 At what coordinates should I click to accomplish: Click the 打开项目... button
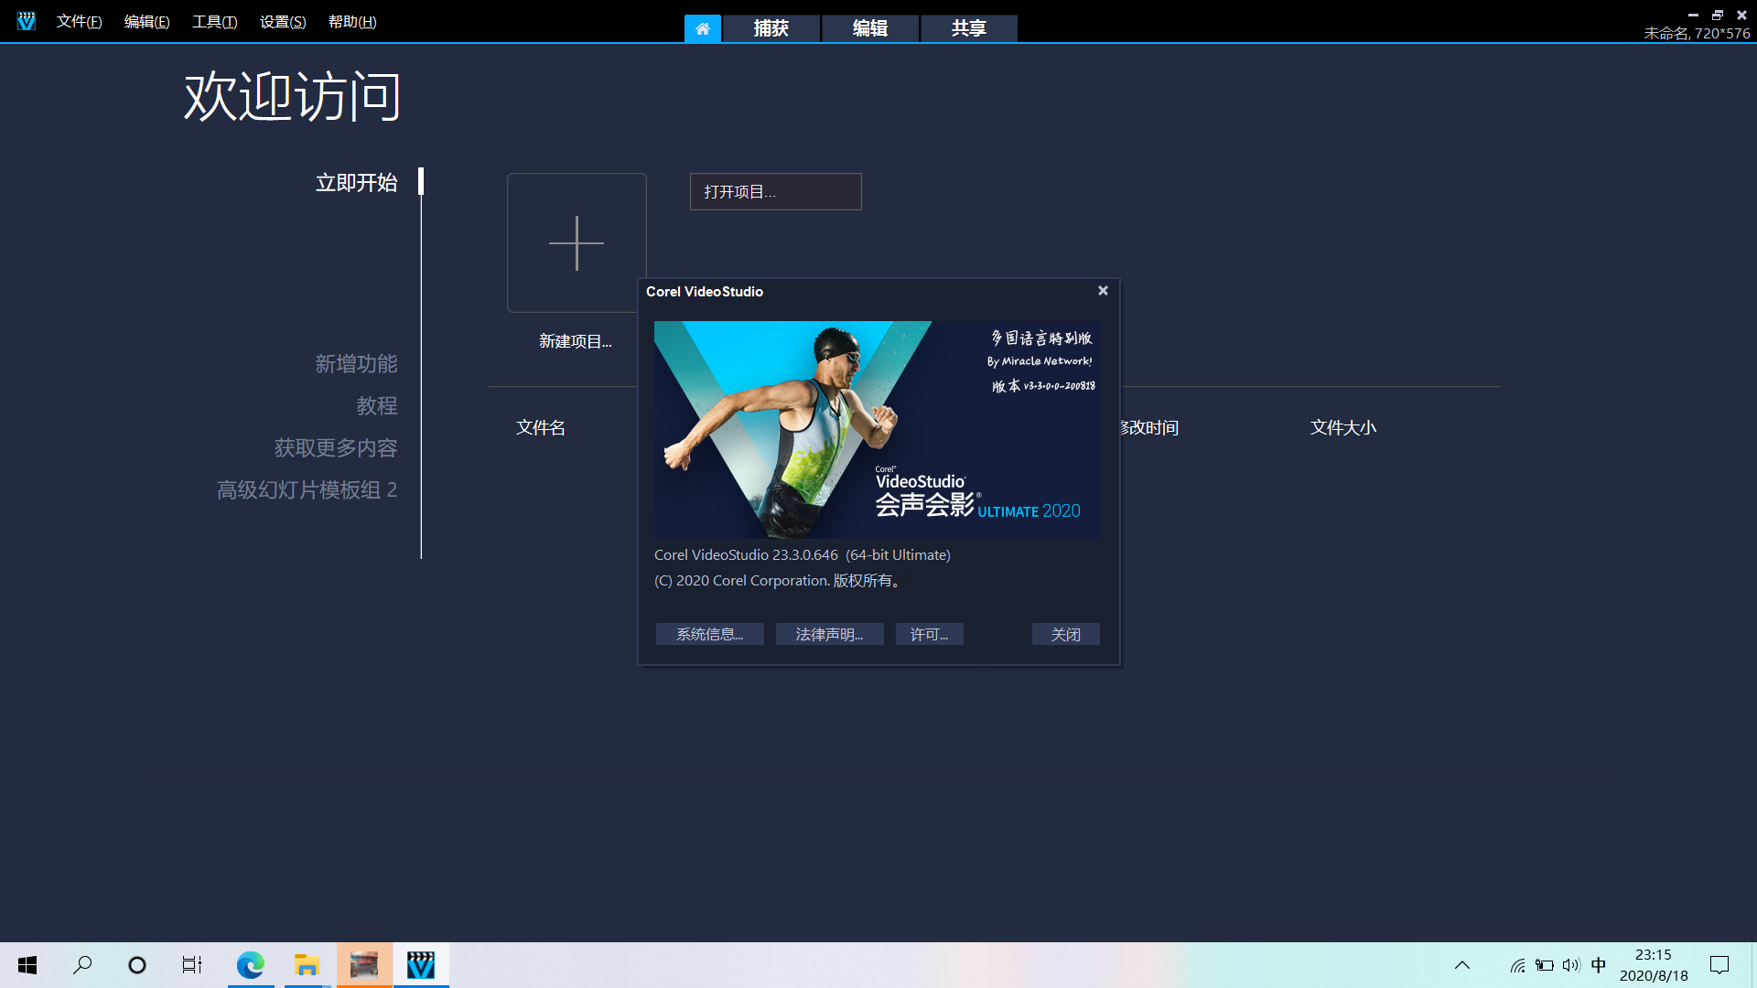pos(775,192)
